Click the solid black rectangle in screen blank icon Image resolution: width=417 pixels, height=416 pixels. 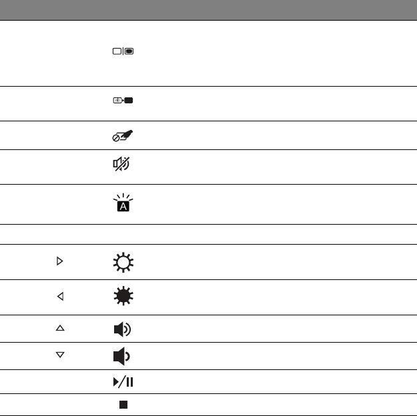[129, 101]
